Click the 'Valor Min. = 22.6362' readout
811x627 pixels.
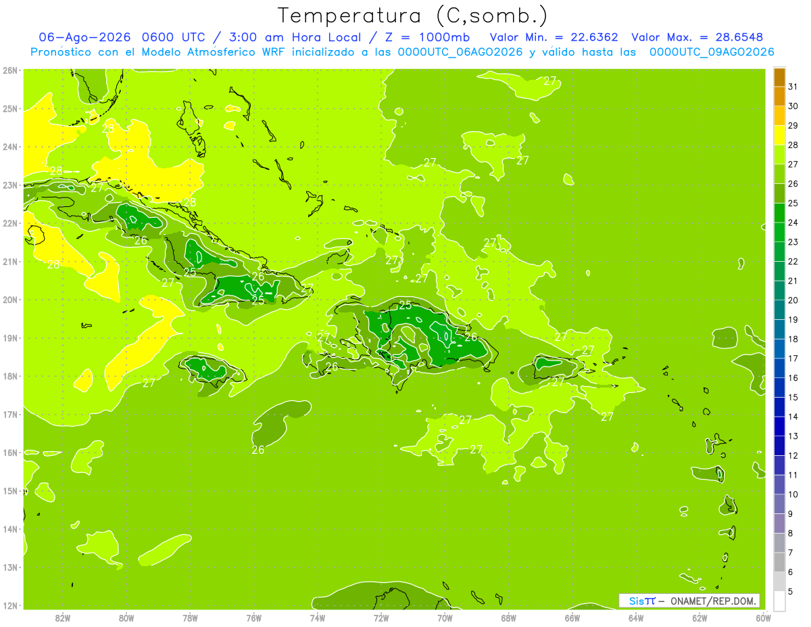point(556,37)
